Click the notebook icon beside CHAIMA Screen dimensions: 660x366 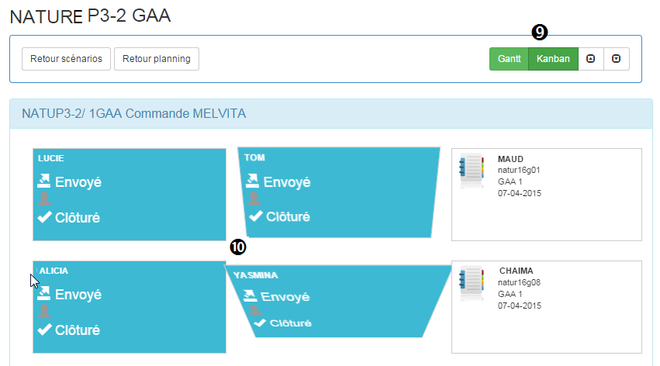point(472,281)
